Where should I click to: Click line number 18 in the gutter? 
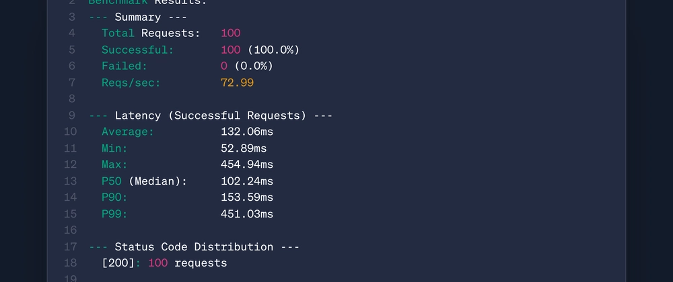pyautogui.click(x=71, y=263)
